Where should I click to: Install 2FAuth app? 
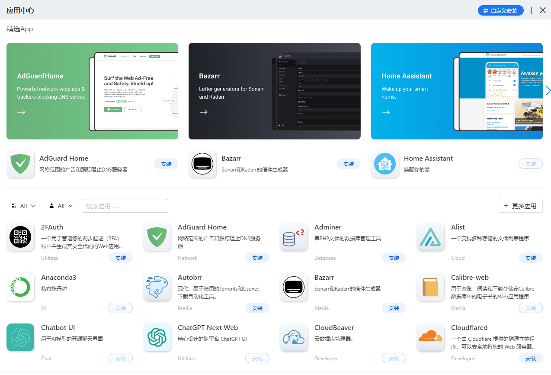point(121,258)
